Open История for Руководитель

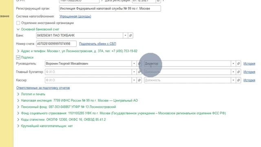(249, 64)
